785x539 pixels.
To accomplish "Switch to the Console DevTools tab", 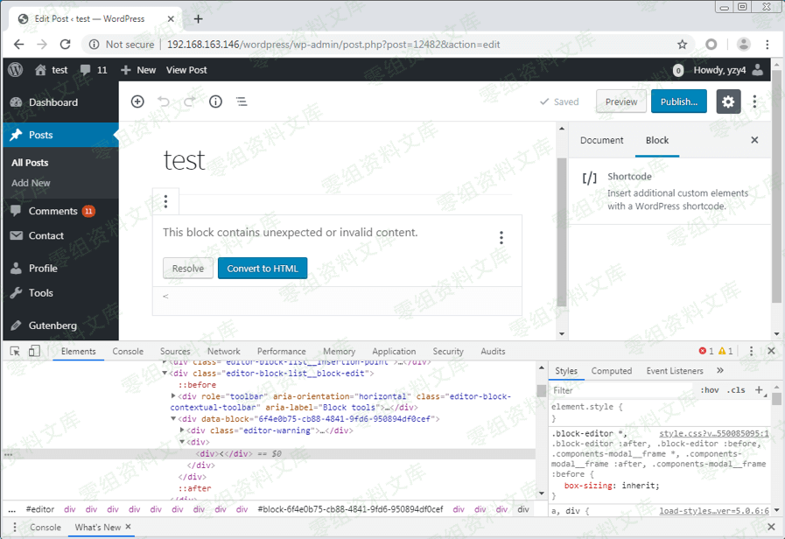I will click(x=128, y=351).
